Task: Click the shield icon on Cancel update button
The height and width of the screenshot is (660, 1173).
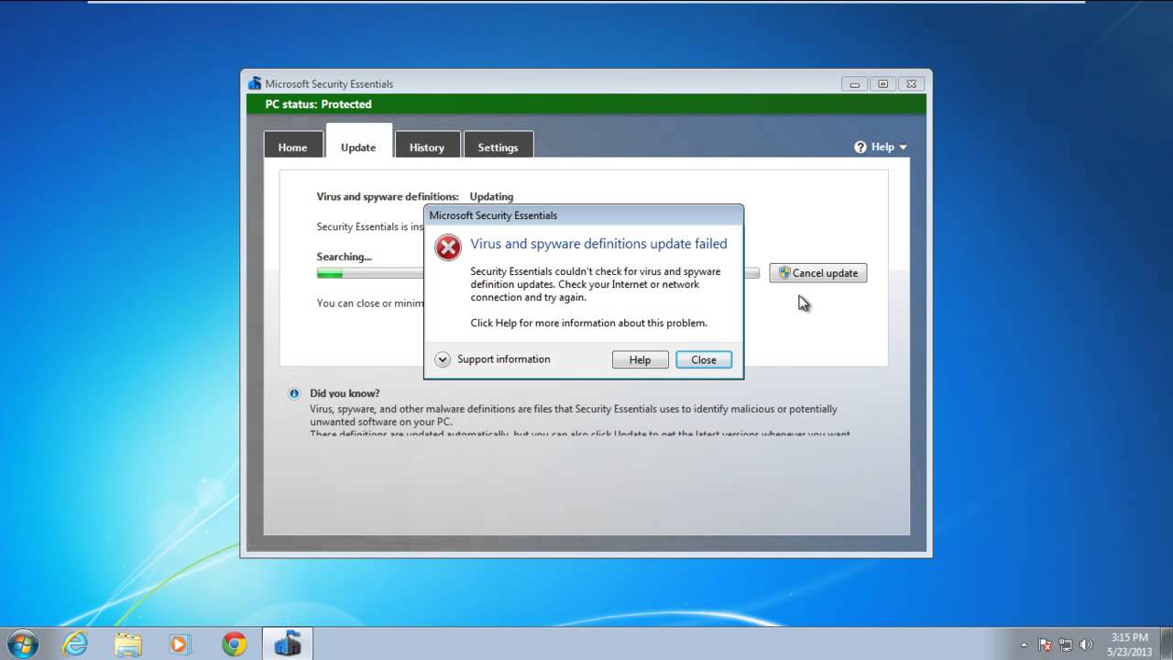Action: click(784, 272)
